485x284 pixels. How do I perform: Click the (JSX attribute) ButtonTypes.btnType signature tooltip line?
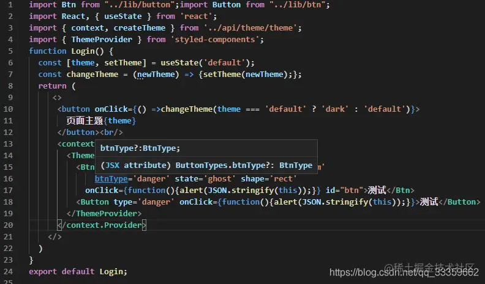(x=206, y=166)
